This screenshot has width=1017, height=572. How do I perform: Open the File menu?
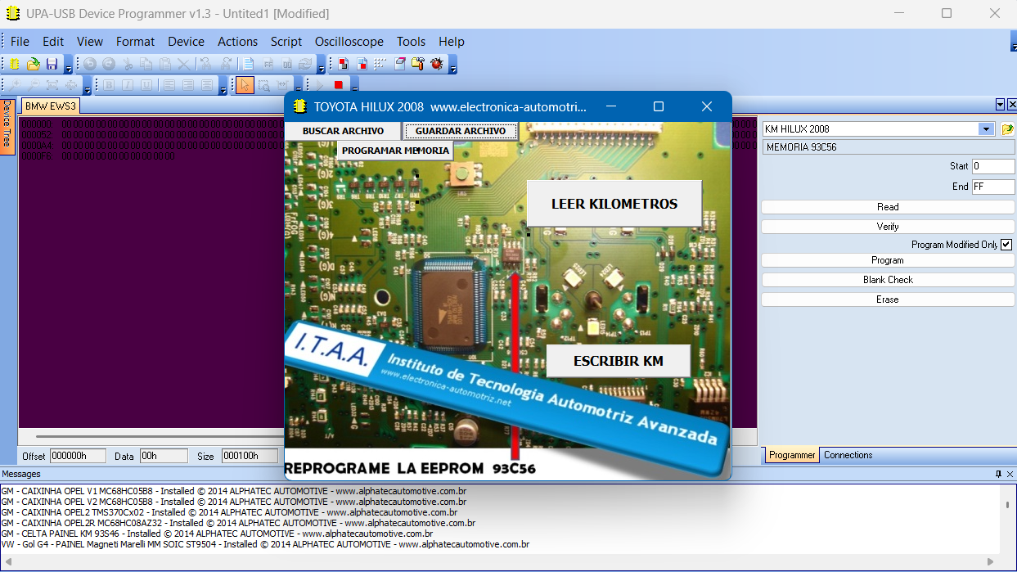20,42
